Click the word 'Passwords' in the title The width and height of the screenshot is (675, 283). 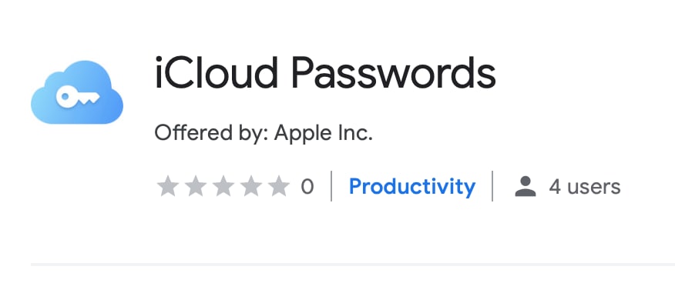394,73
